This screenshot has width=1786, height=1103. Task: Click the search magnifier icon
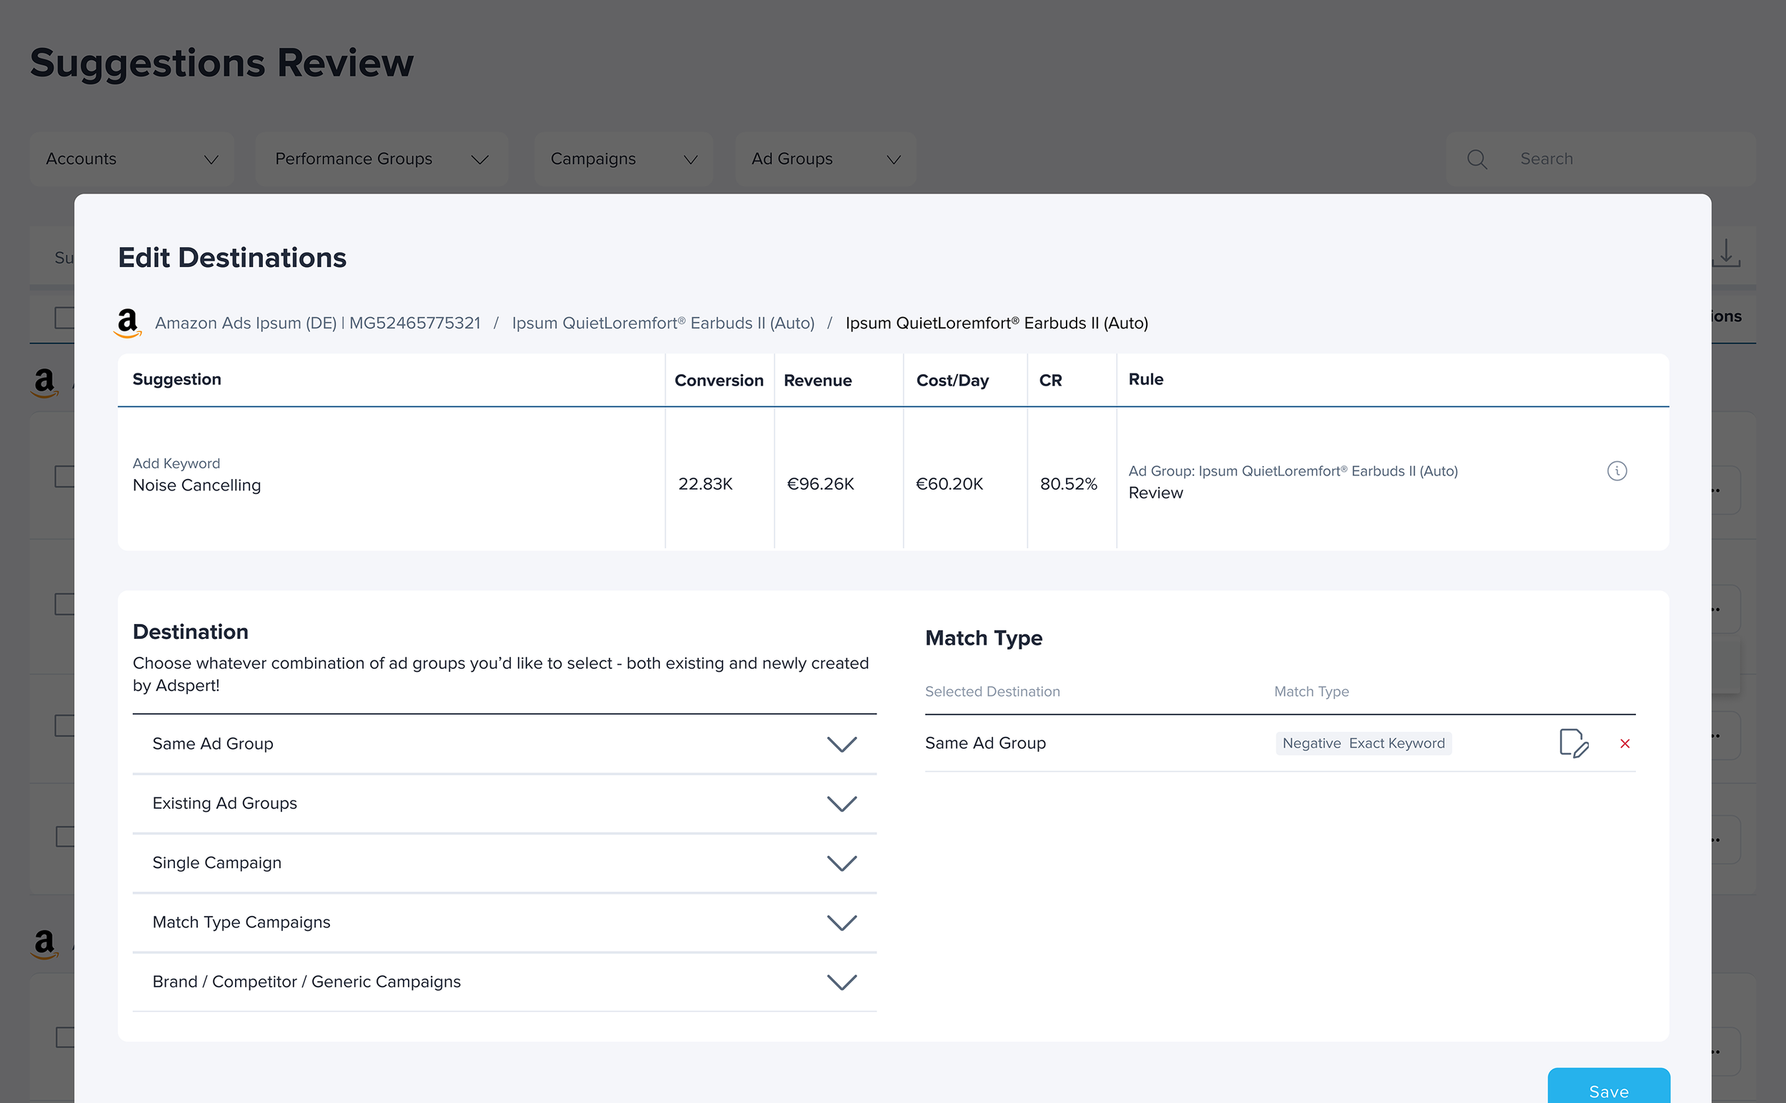tap(1477, 159)
